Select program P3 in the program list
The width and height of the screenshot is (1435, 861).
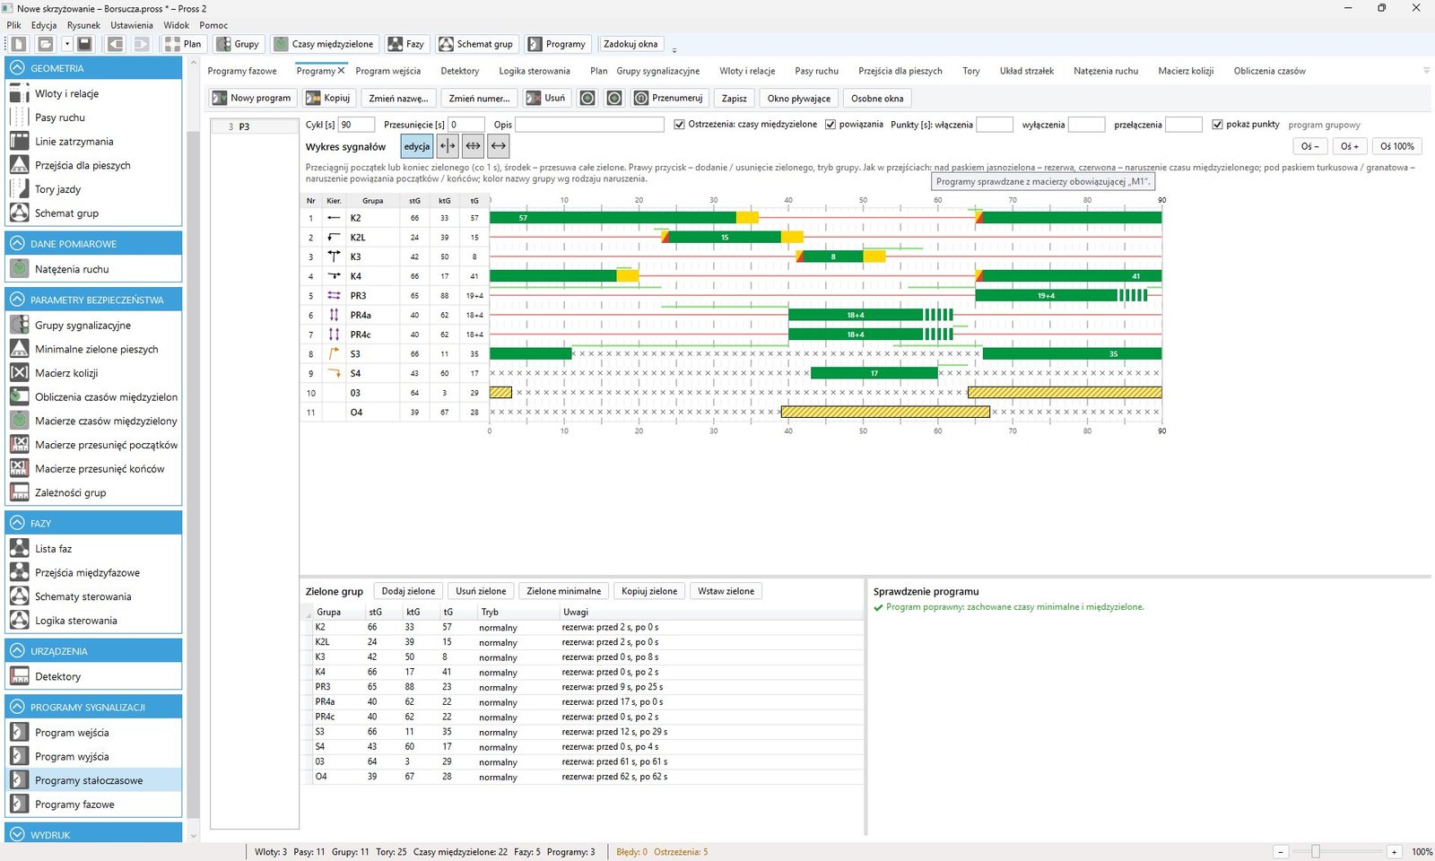pos(255,126)
